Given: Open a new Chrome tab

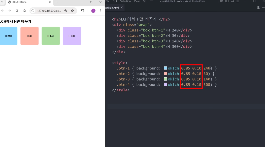Looking at the screenshot, I should pyautogui.click(x=57, y=2).
